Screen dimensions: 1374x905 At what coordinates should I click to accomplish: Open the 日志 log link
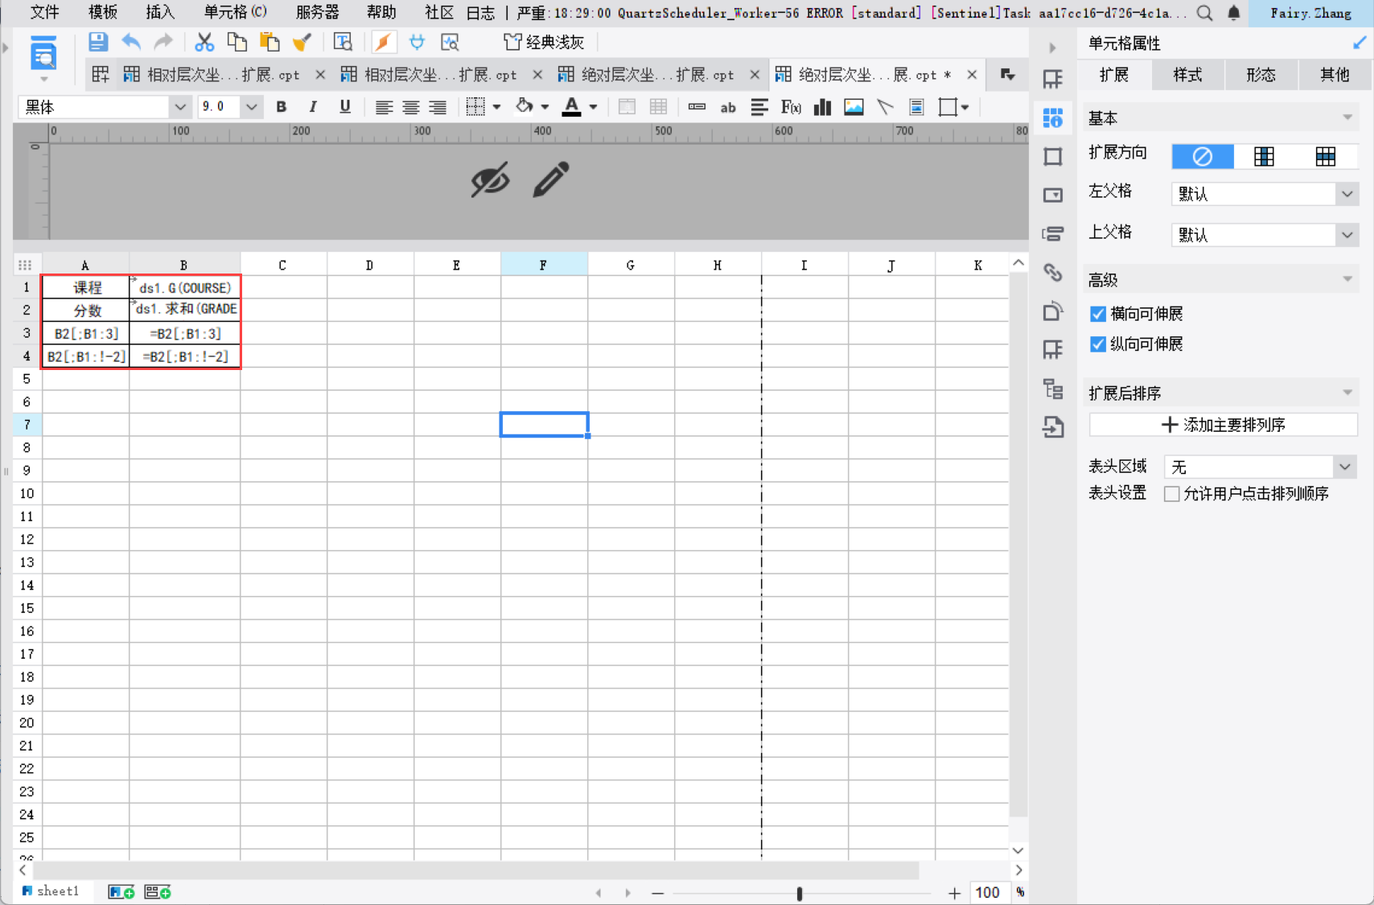pyautogui.click(x=480, y=13)
